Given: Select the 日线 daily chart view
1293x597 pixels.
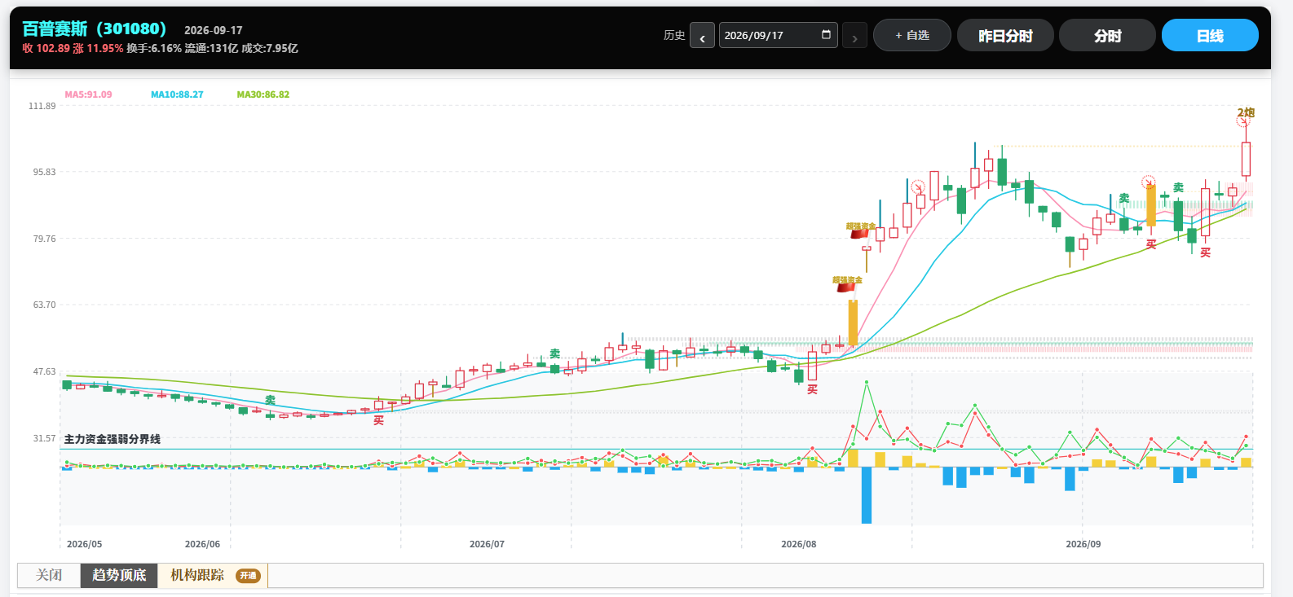Looking at the screenshot, I should (x=1210, y=35).
